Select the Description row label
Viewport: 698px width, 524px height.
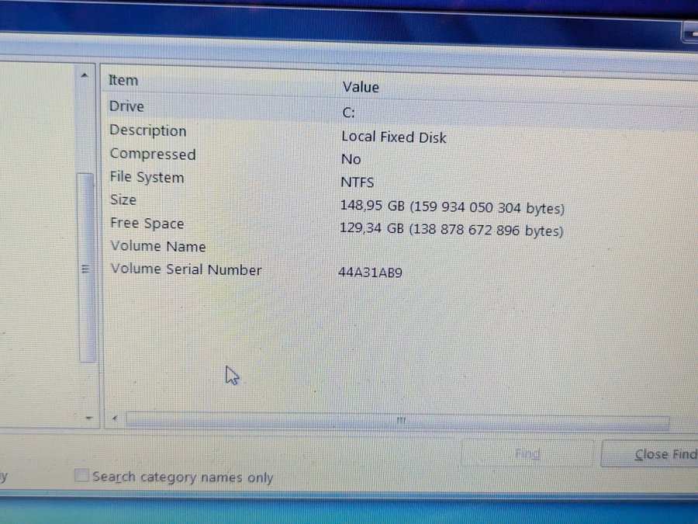pos(147,130)
